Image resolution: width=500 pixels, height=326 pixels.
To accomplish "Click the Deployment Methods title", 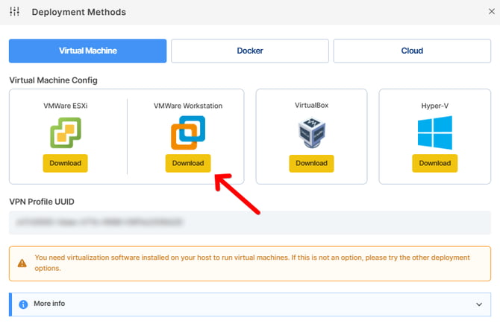I will (x=79, y=12).
